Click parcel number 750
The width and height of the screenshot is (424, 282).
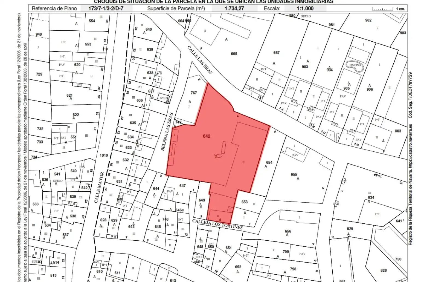pos(398,259)
